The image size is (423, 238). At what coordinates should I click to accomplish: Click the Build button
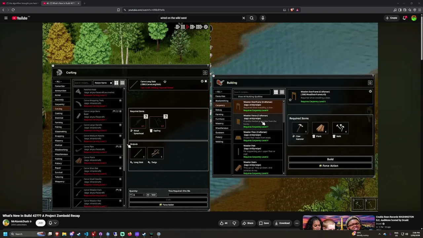tap(330, 159)
